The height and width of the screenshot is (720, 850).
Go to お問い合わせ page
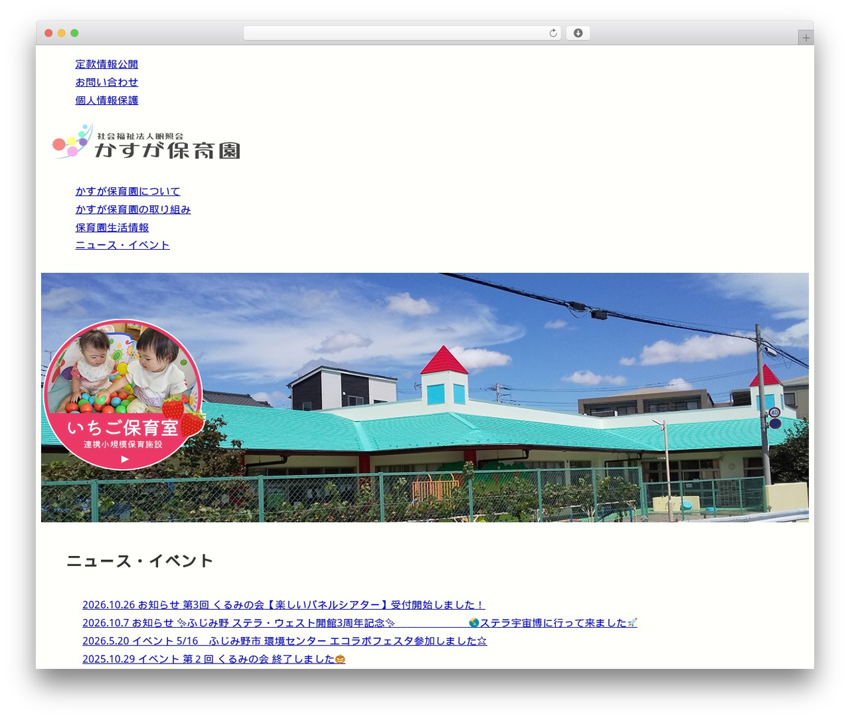point(107,82)
